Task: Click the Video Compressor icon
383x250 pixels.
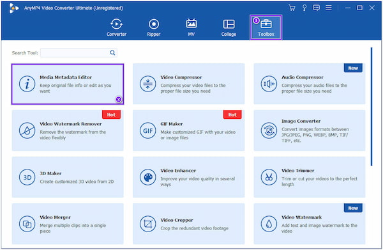Action: tap(148, 84)
